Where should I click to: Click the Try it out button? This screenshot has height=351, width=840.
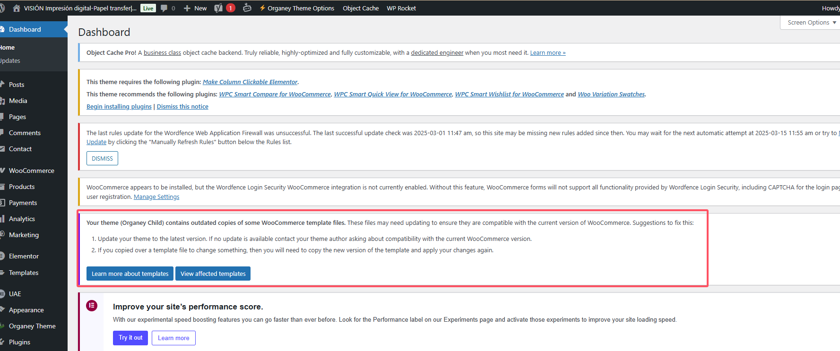(x=130, y=338)
